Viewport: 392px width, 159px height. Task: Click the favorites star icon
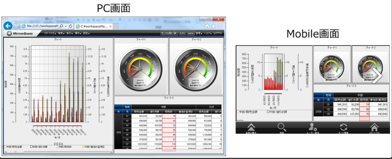213,26
